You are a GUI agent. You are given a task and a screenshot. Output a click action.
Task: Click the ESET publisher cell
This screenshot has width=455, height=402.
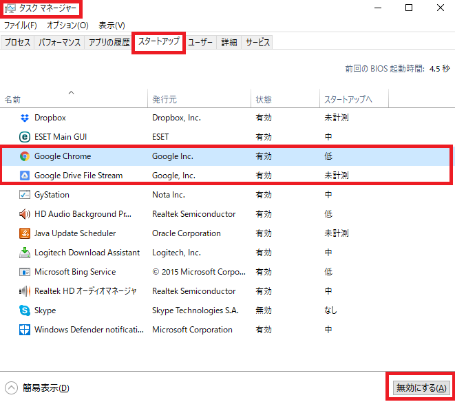tap(160, 137)
